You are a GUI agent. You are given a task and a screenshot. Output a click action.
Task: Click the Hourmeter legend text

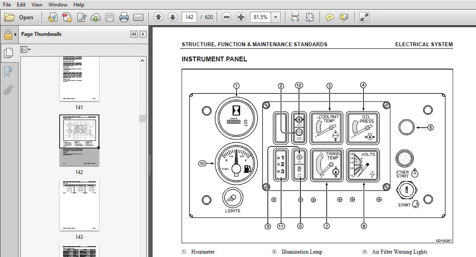coord(203,252)
